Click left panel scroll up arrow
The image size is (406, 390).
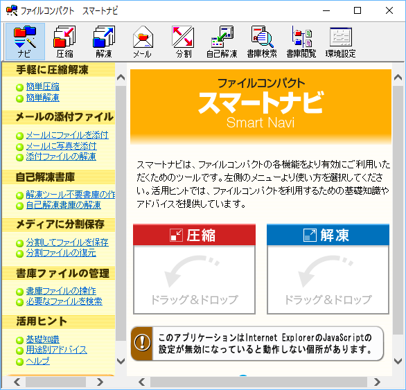(x=121, y=78)
